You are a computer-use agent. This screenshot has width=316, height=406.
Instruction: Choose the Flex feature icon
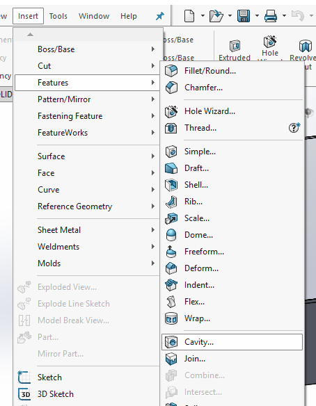[x=171, y=302]
